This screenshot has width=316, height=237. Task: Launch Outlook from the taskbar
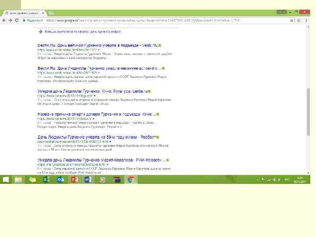[61, 180]
